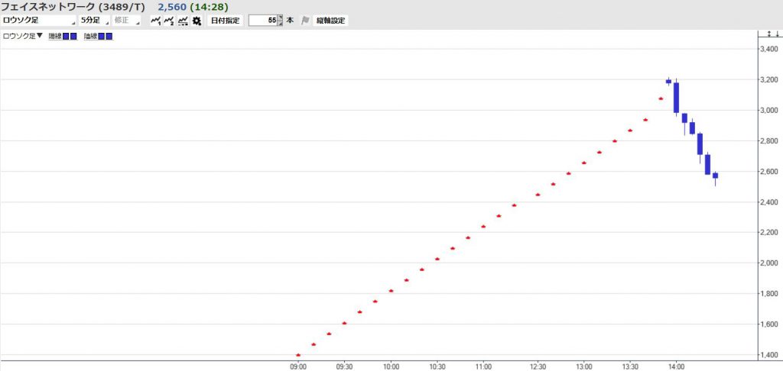Click the bar count field showing 55
783x371 pixels.
tap(262, 21)
